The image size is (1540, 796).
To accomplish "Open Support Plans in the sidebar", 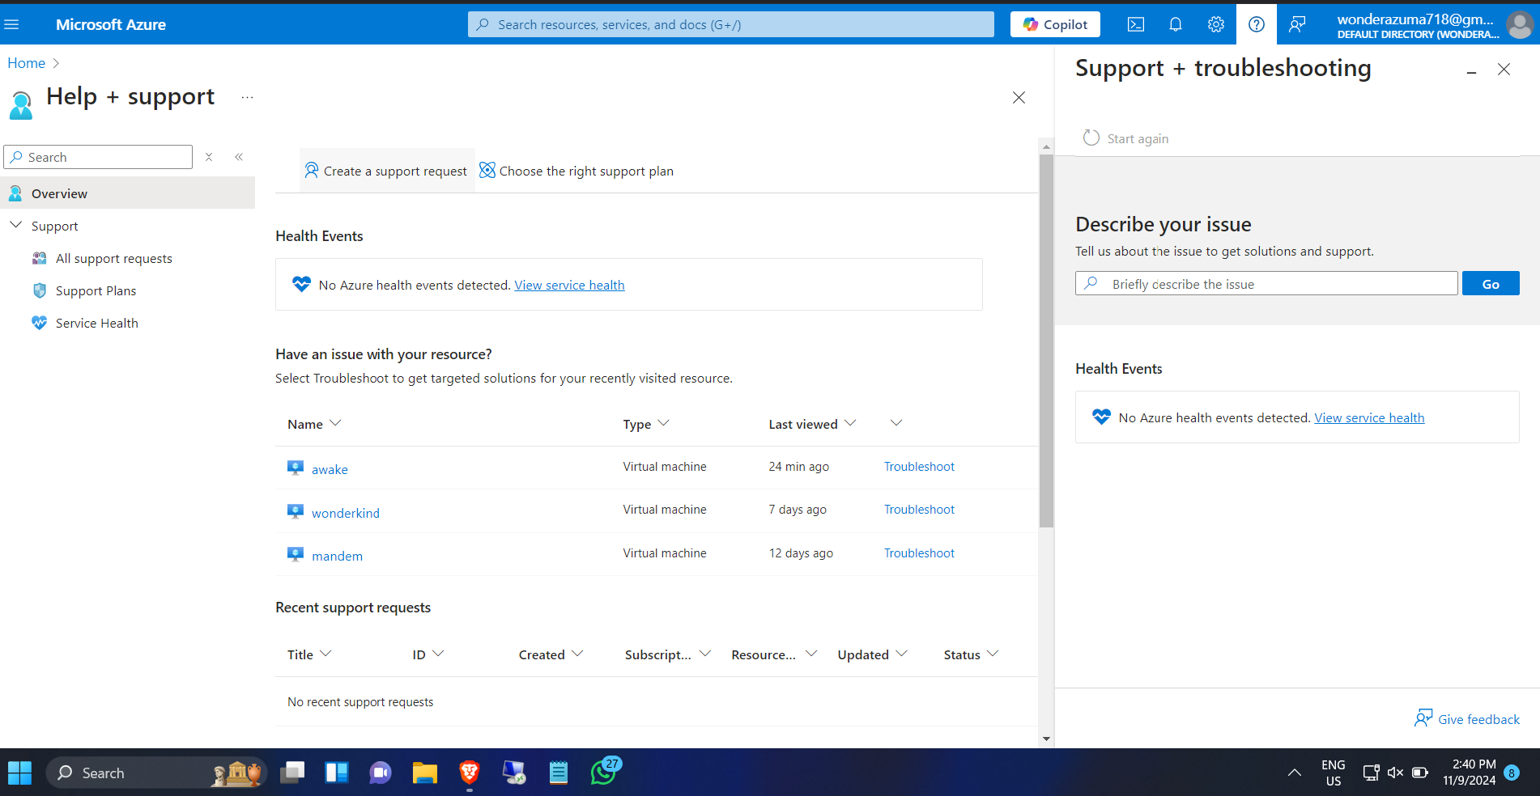I will (x=96, y=290).
